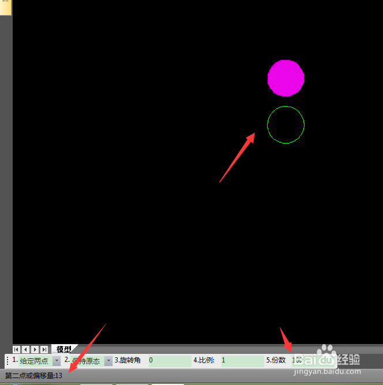The width and height of the screenshot is (383, 385).
Task: Click the 份数 field showing 100
Action: (x=313, y=361)
